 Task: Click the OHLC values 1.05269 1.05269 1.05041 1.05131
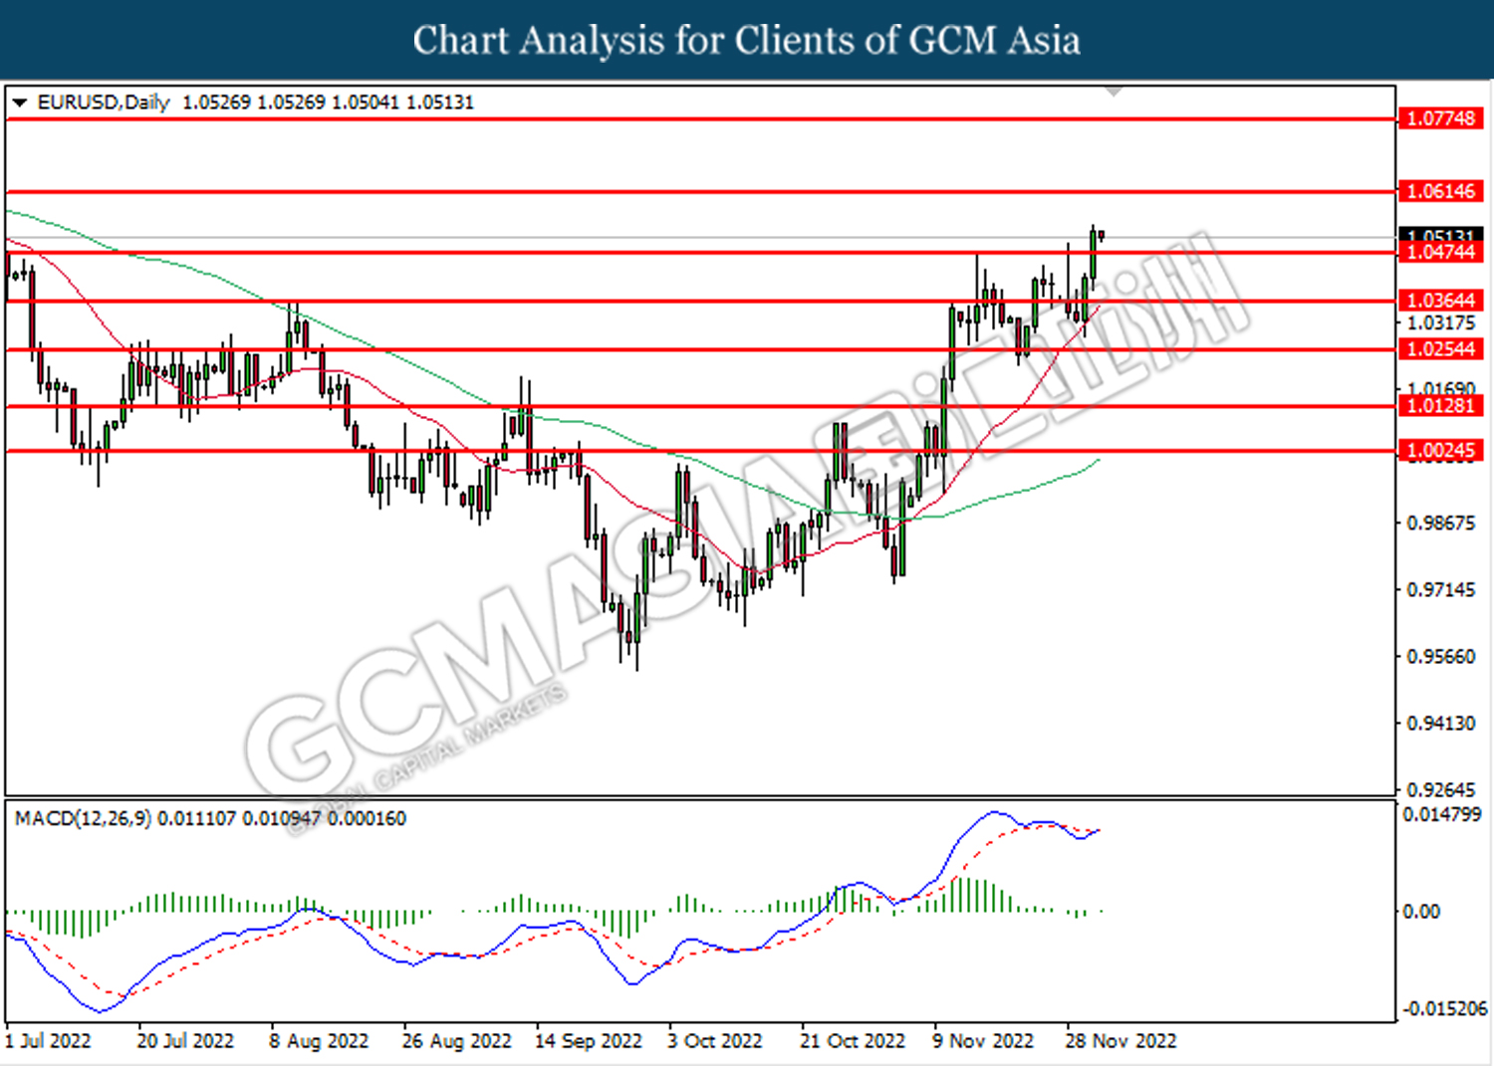click(329, 103)
